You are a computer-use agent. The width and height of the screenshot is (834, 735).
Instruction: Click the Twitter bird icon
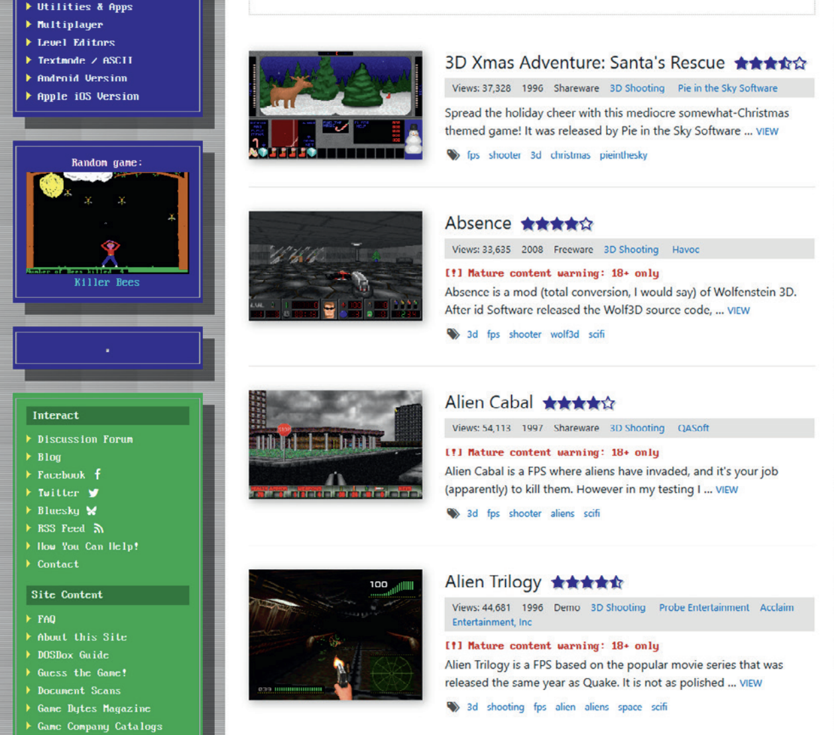(93, 493)
